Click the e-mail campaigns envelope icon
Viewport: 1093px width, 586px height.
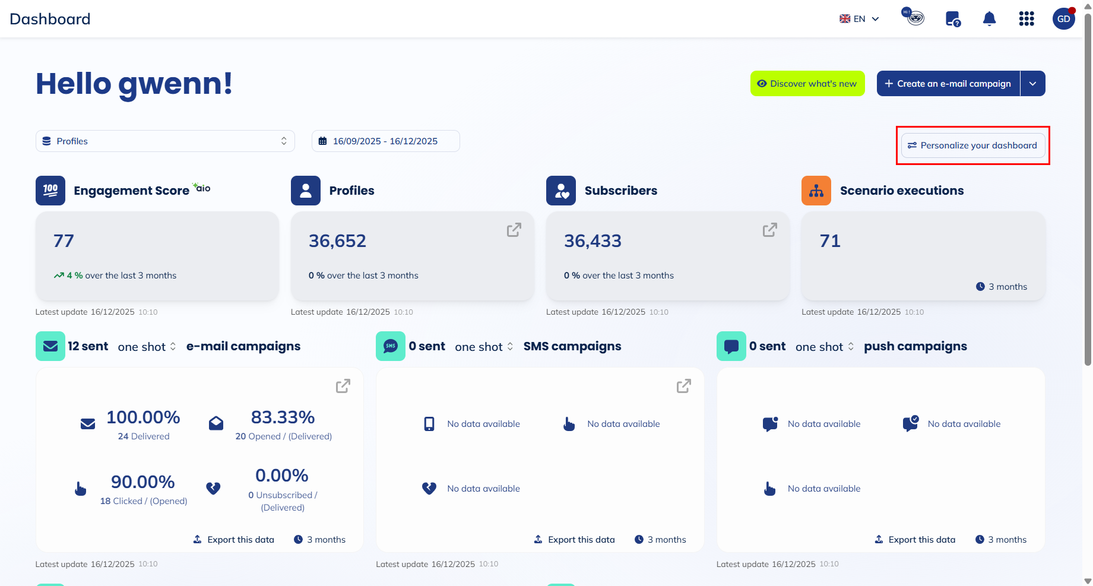[x=50, y=346]
